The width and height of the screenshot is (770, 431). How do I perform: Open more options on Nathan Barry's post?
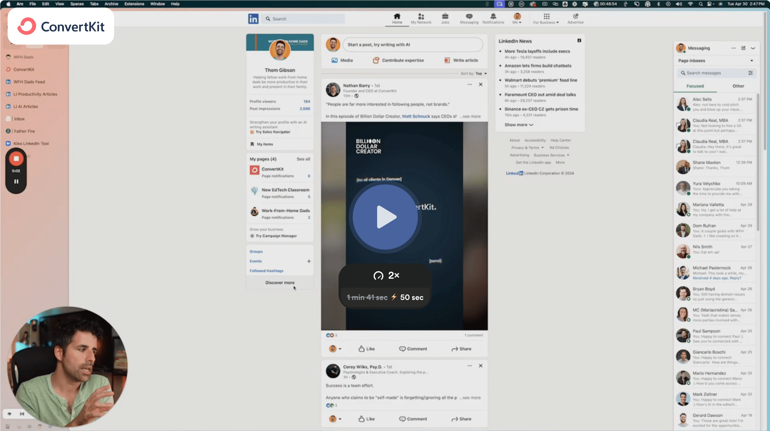(x=470, y=84)
